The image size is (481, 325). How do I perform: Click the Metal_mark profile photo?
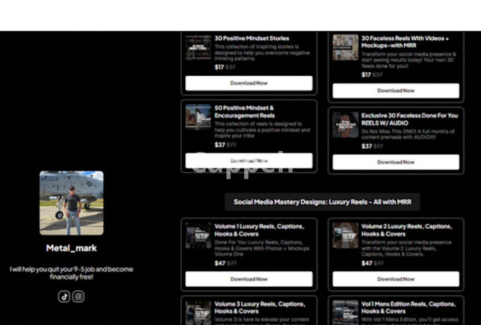[x=71, y=203]
